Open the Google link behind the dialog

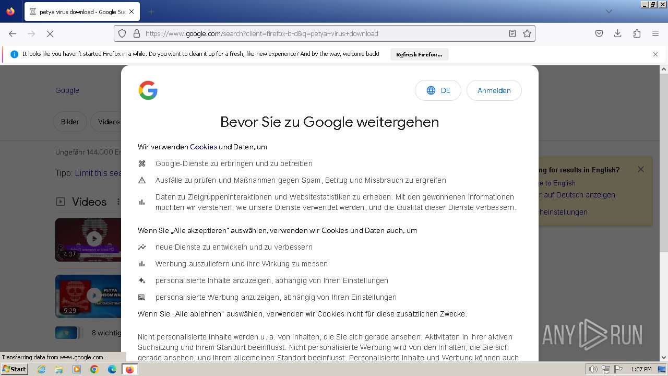pyautogui.click(x=67, y=90)
